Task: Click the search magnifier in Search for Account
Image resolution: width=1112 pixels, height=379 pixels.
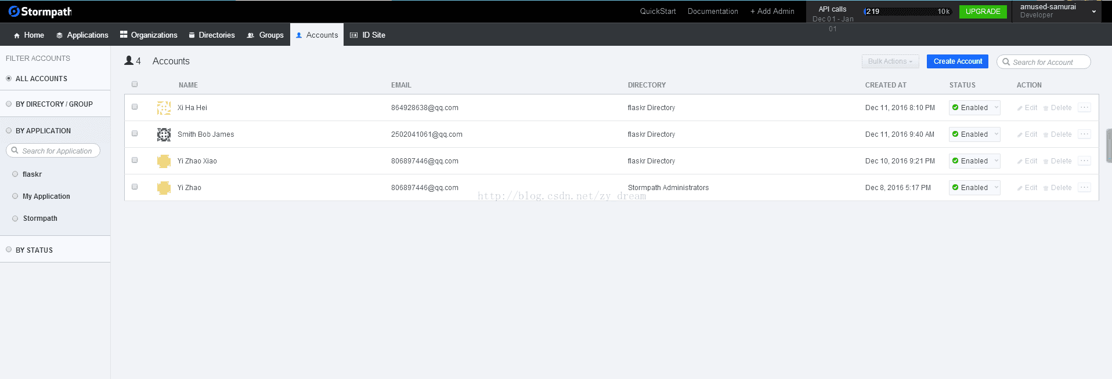Action: click(1006, 62)
